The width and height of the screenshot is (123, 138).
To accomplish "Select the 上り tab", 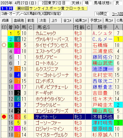I will pyautogui.click(x=54, y=20).
